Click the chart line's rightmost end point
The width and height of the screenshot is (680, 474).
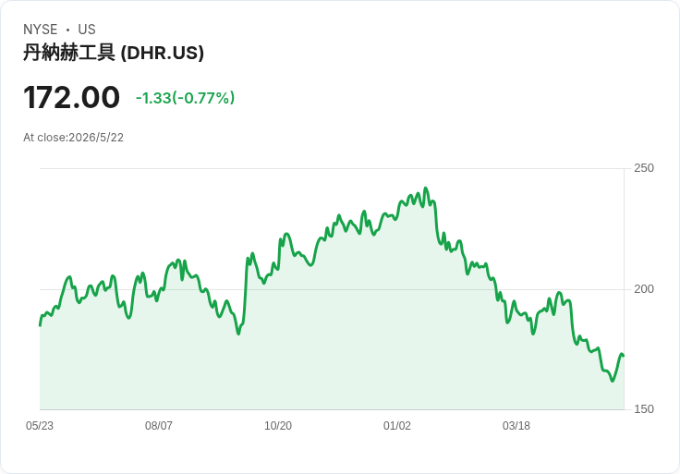(x=624, y=356)
